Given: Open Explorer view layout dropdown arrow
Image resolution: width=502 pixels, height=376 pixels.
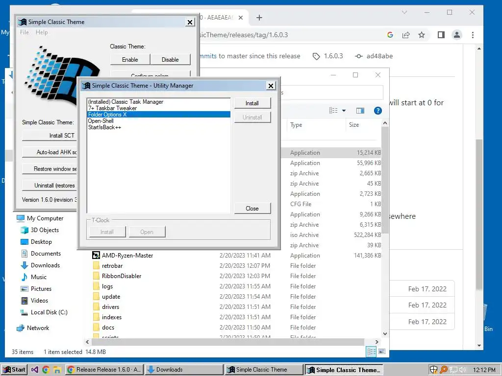Looking at the screenshot, I should (x=344, y=111).
